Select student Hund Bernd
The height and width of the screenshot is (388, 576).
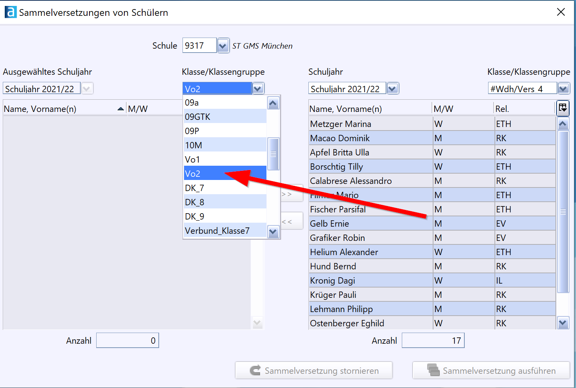432,266
